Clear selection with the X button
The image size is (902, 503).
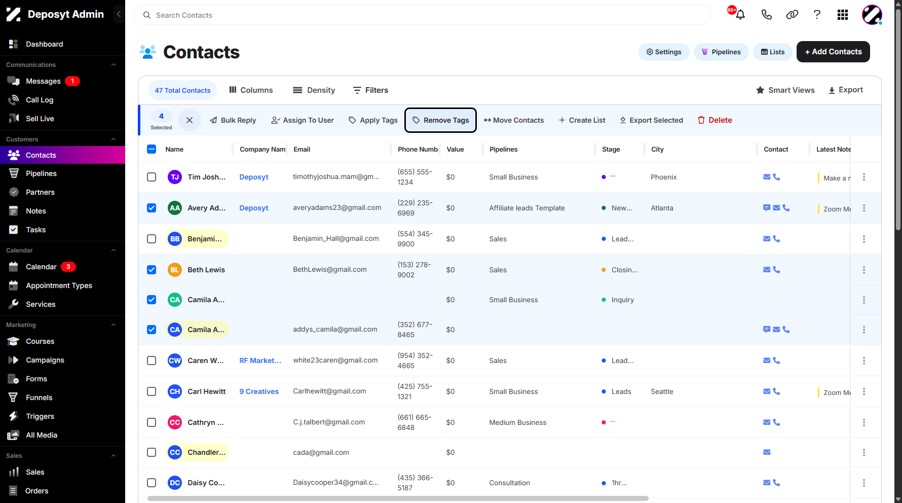click(x=190, y=120)
